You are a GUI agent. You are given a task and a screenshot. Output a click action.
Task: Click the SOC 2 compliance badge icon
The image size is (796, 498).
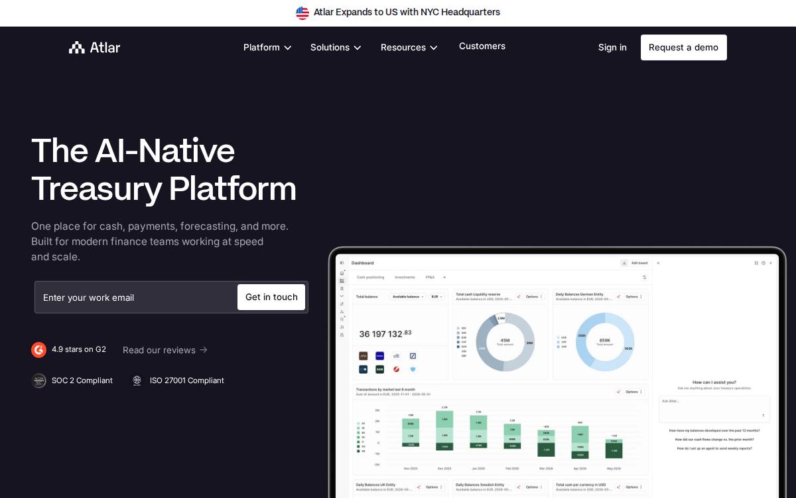click(x=39, y=380)
